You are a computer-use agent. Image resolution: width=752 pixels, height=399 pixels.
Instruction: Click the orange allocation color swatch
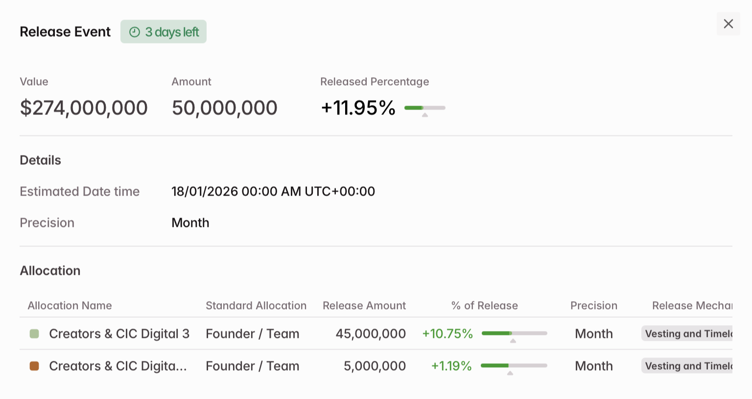click(34, 366)
